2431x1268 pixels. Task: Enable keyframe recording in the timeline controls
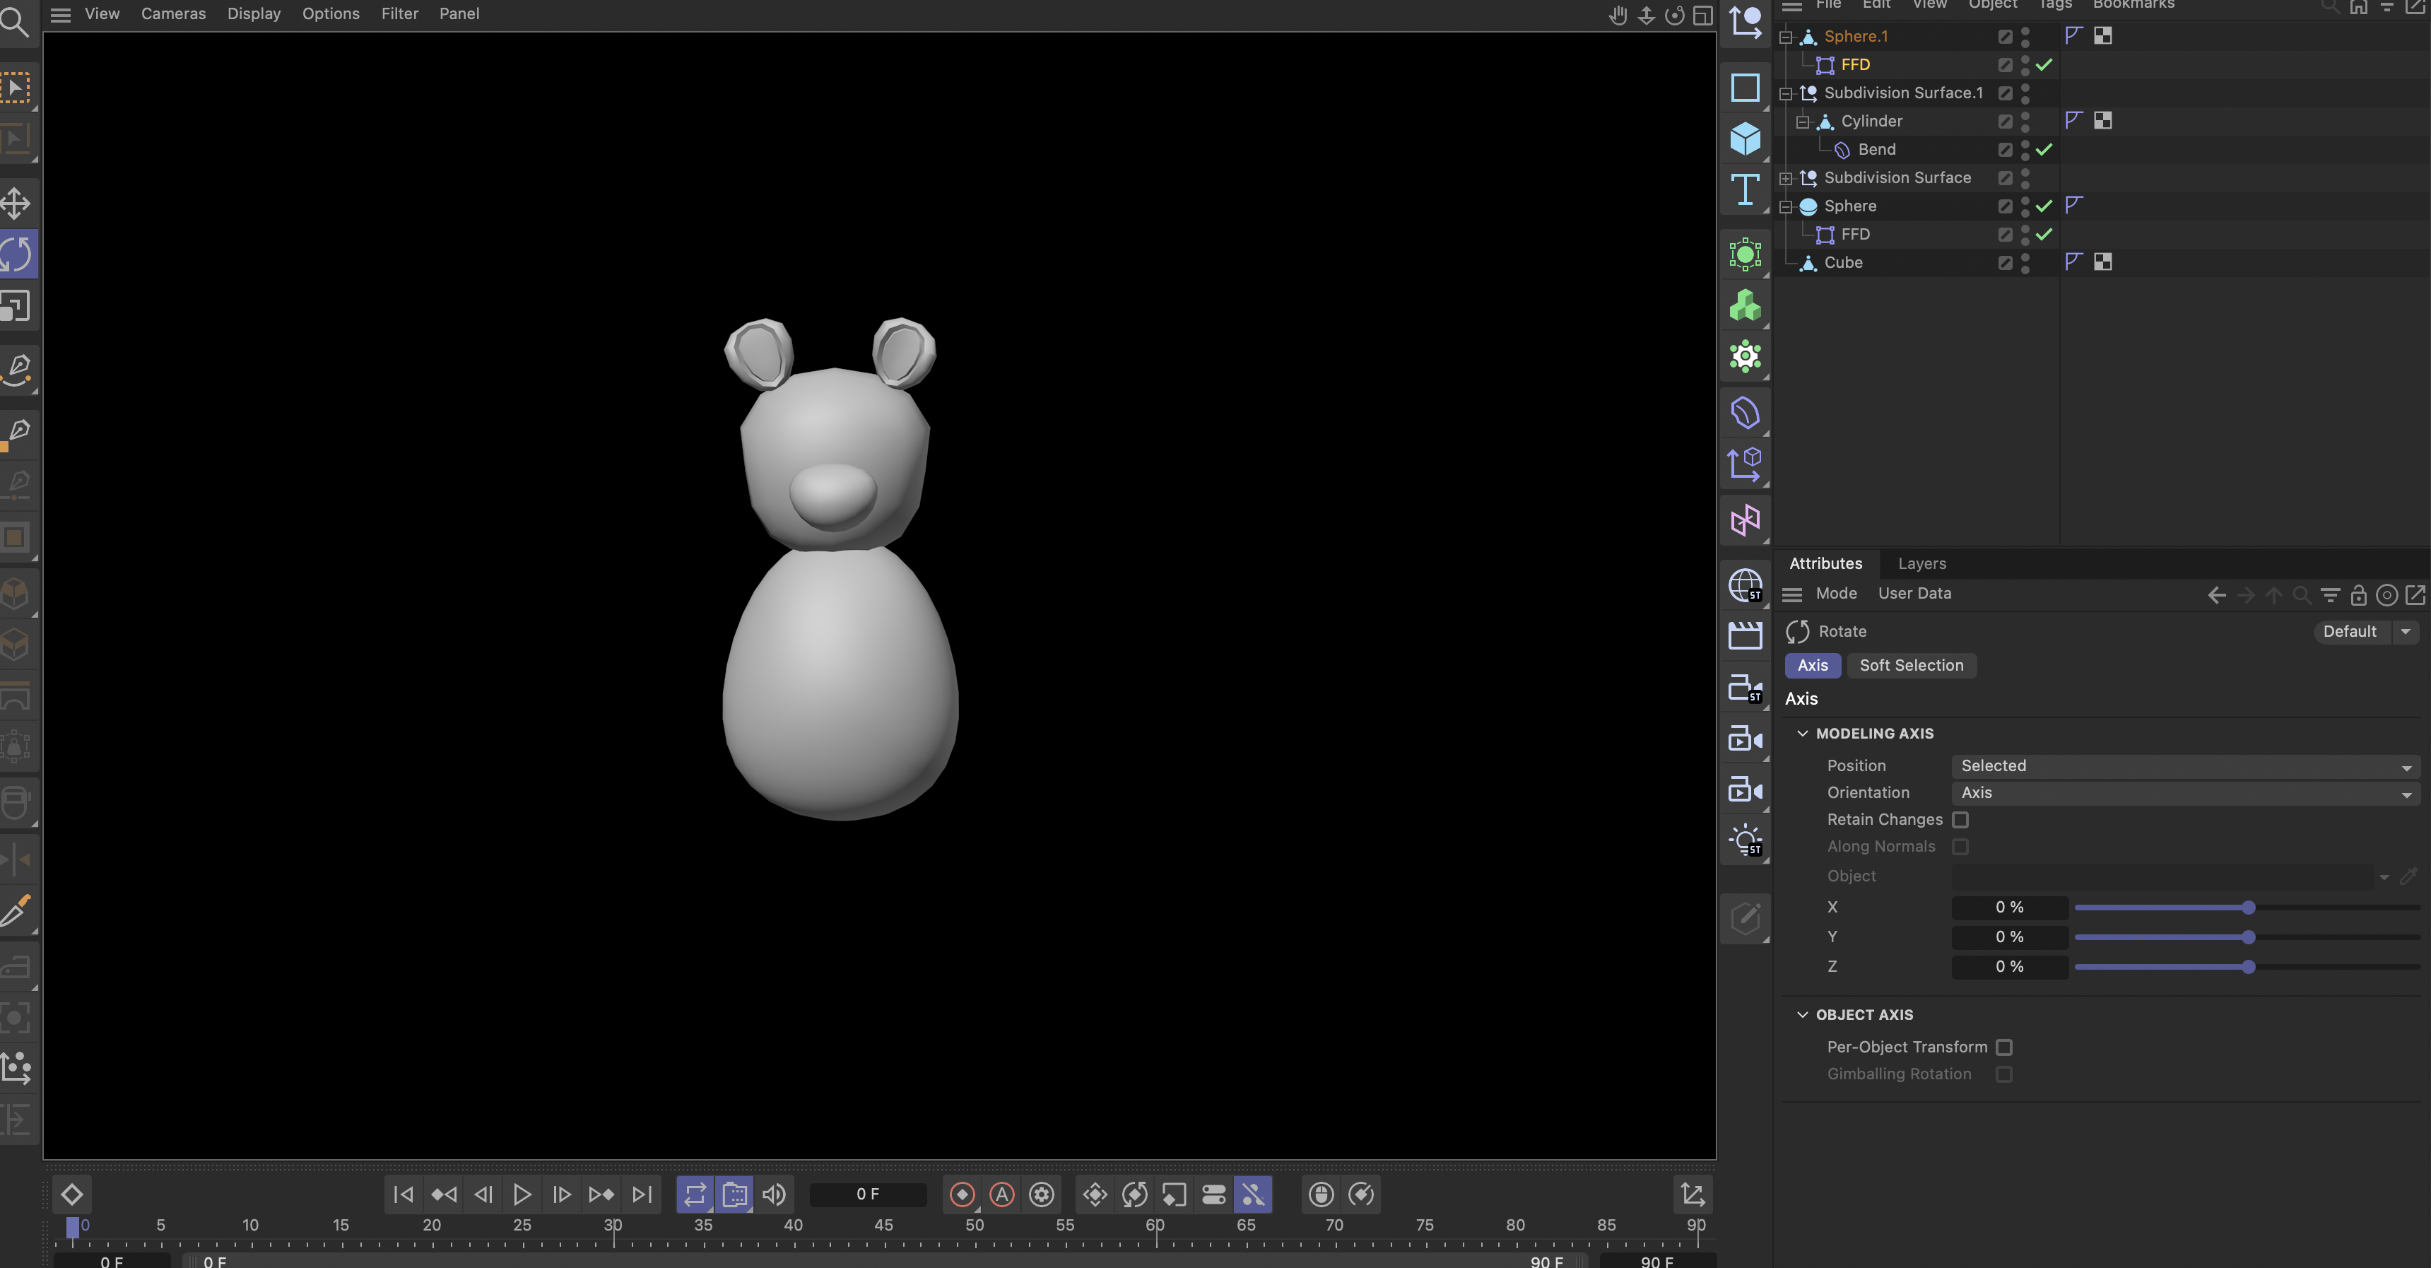click(962, 1194)
